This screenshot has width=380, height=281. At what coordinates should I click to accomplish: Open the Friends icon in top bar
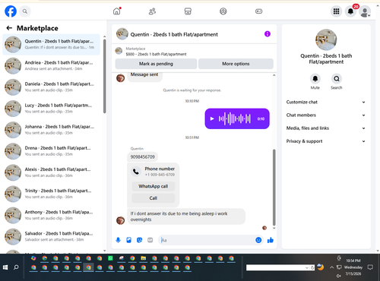152,11
